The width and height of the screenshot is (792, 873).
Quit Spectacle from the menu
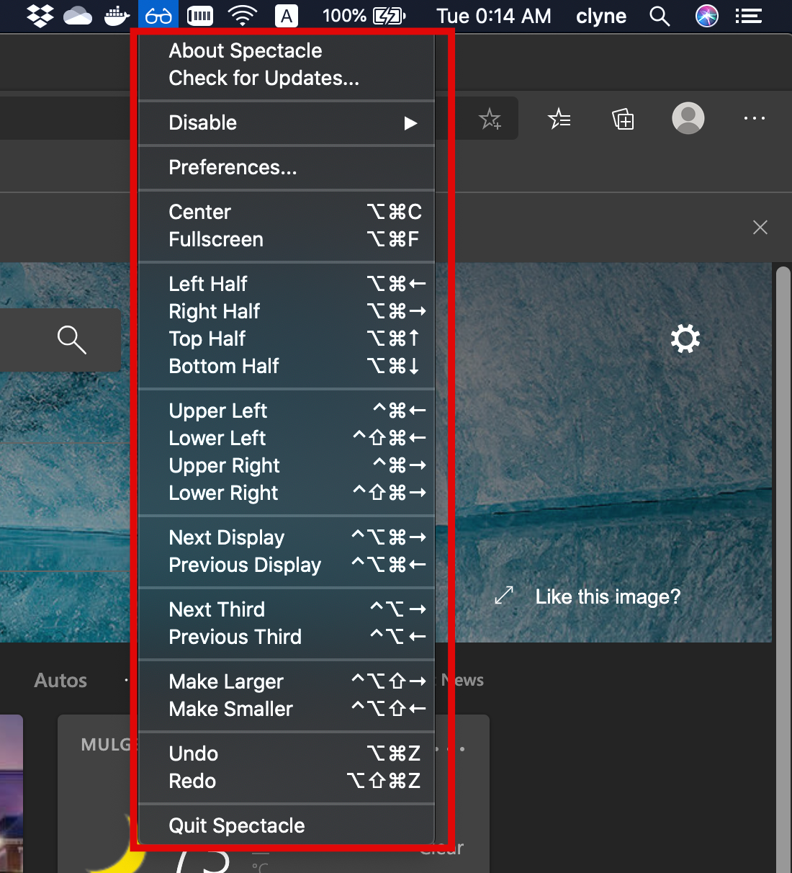tap(287, 825)
